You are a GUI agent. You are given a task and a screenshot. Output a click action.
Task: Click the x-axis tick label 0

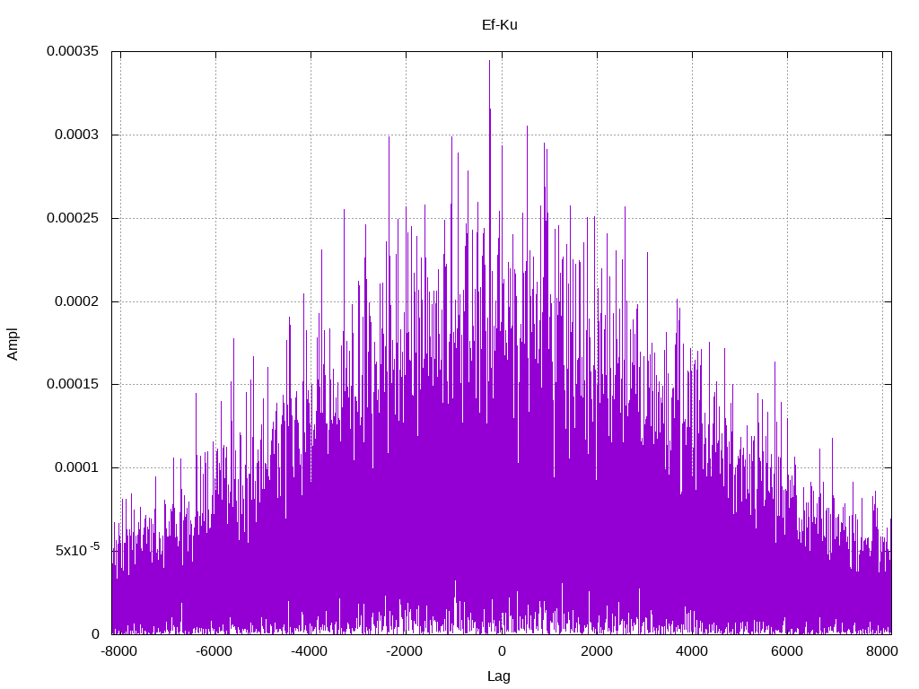click(x=502, y=651)
